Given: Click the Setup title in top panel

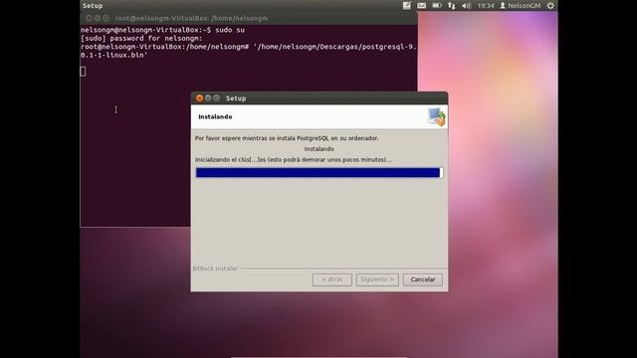Looking at the screenshot, I should pyautogui.click(x=93, y=5).
